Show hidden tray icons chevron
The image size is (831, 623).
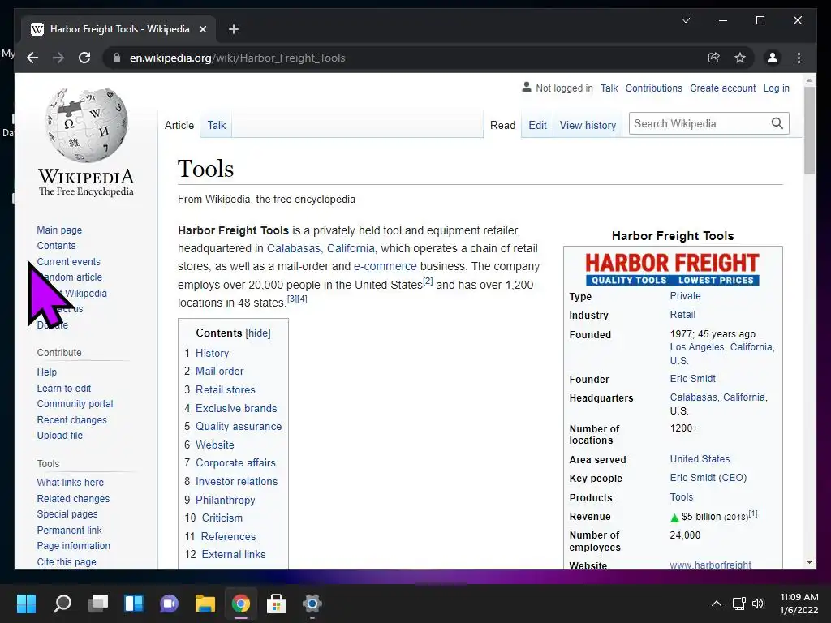[x=716, y=604]
